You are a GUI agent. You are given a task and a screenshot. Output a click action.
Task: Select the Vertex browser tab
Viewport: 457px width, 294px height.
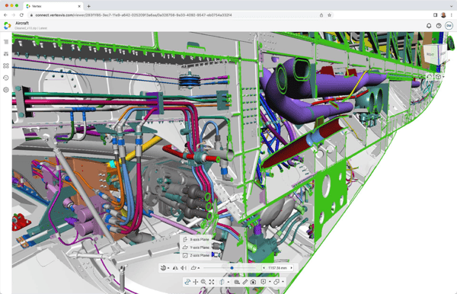click(x=53, y=6)
